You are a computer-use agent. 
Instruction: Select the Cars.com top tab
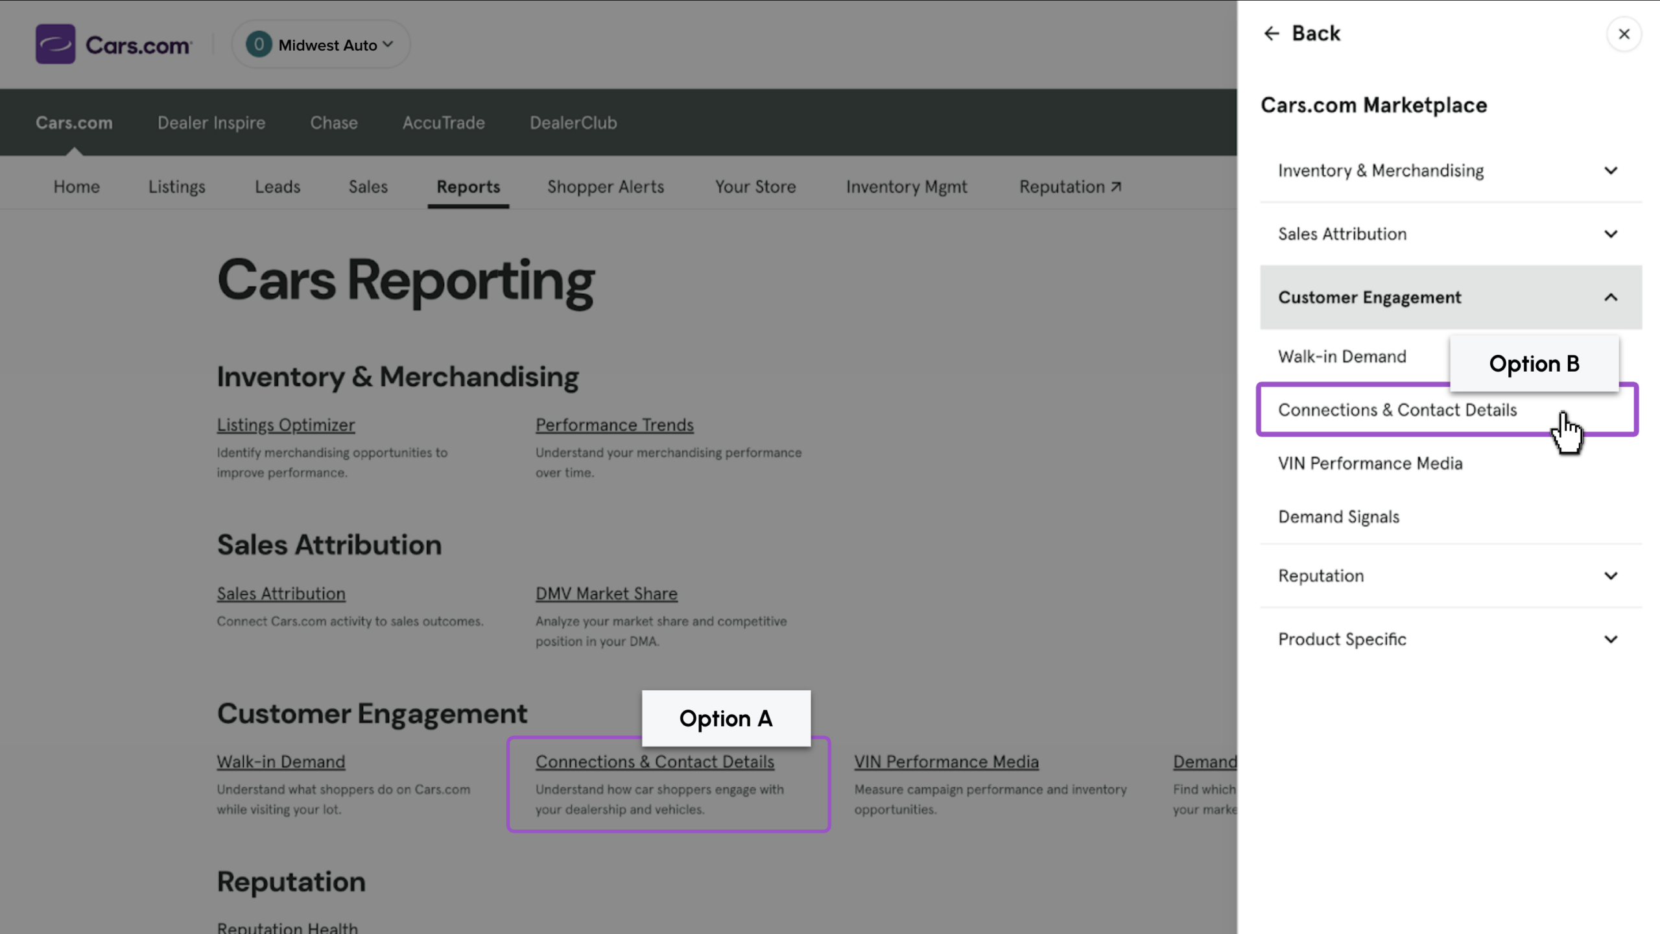tap(74, 123)
